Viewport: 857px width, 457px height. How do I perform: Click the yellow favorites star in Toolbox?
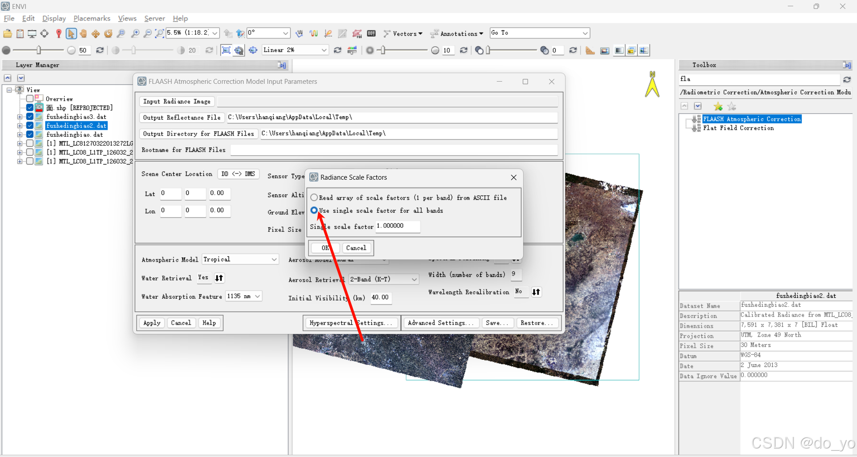click(718, 106)
